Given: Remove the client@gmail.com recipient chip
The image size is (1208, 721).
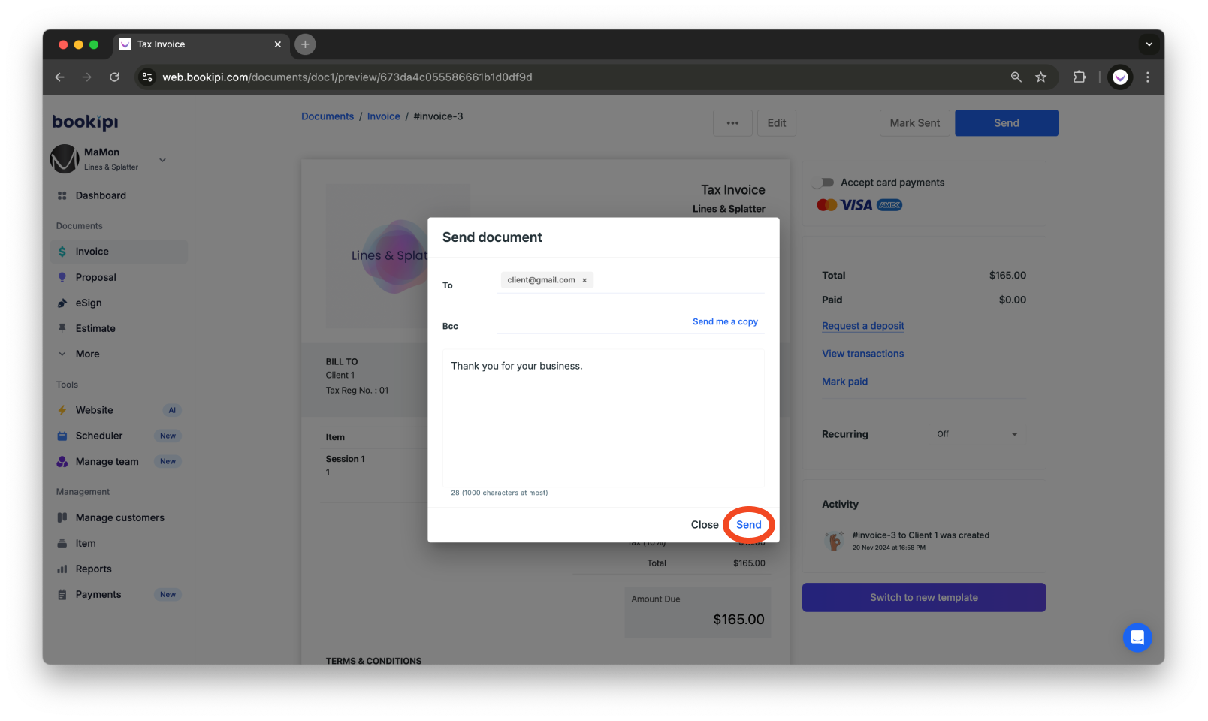Looking at the screenshot, I should tap(584, 279).
